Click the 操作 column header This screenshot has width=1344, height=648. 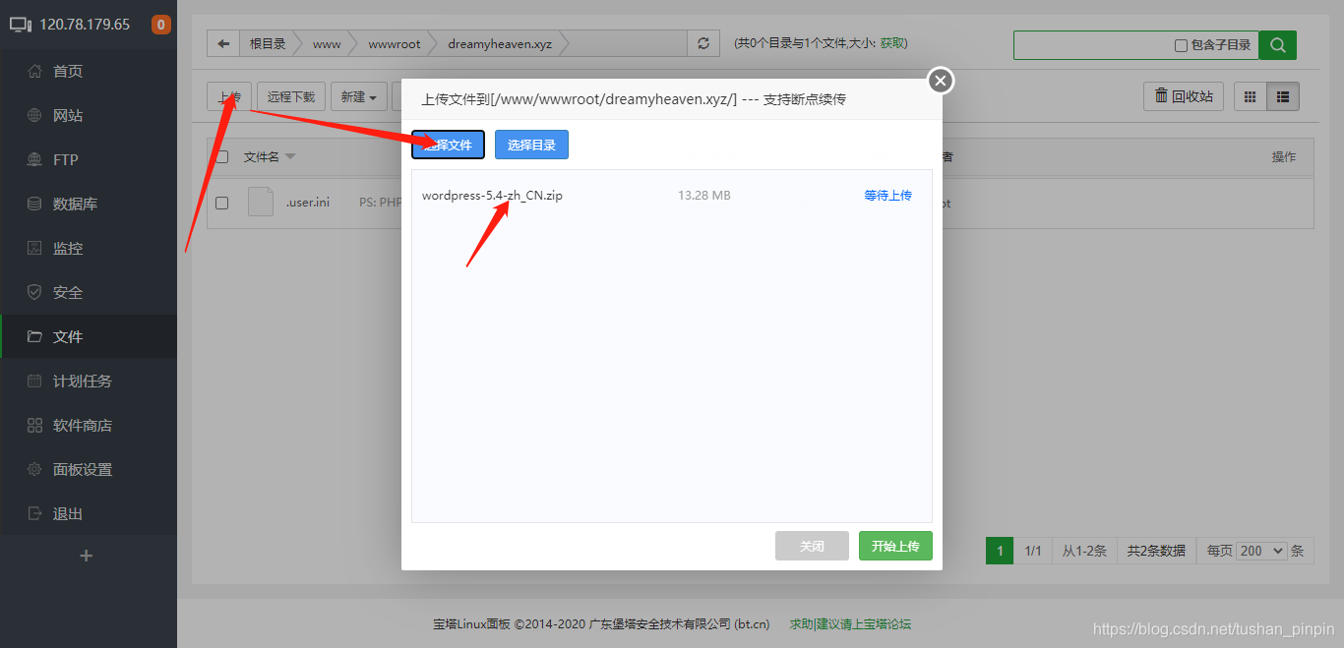[x=1284, y=156]
